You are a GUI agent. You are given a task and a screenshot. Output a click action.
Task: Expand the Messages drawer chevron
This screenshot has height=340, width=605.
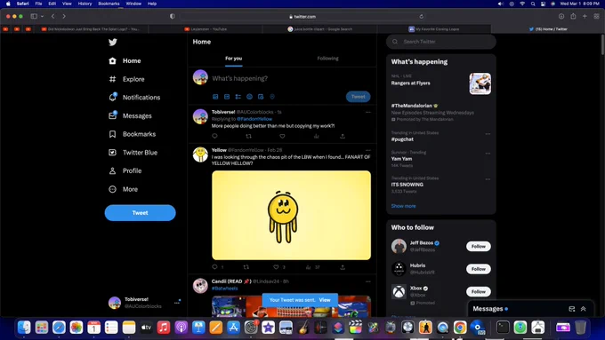coord(584,309)
